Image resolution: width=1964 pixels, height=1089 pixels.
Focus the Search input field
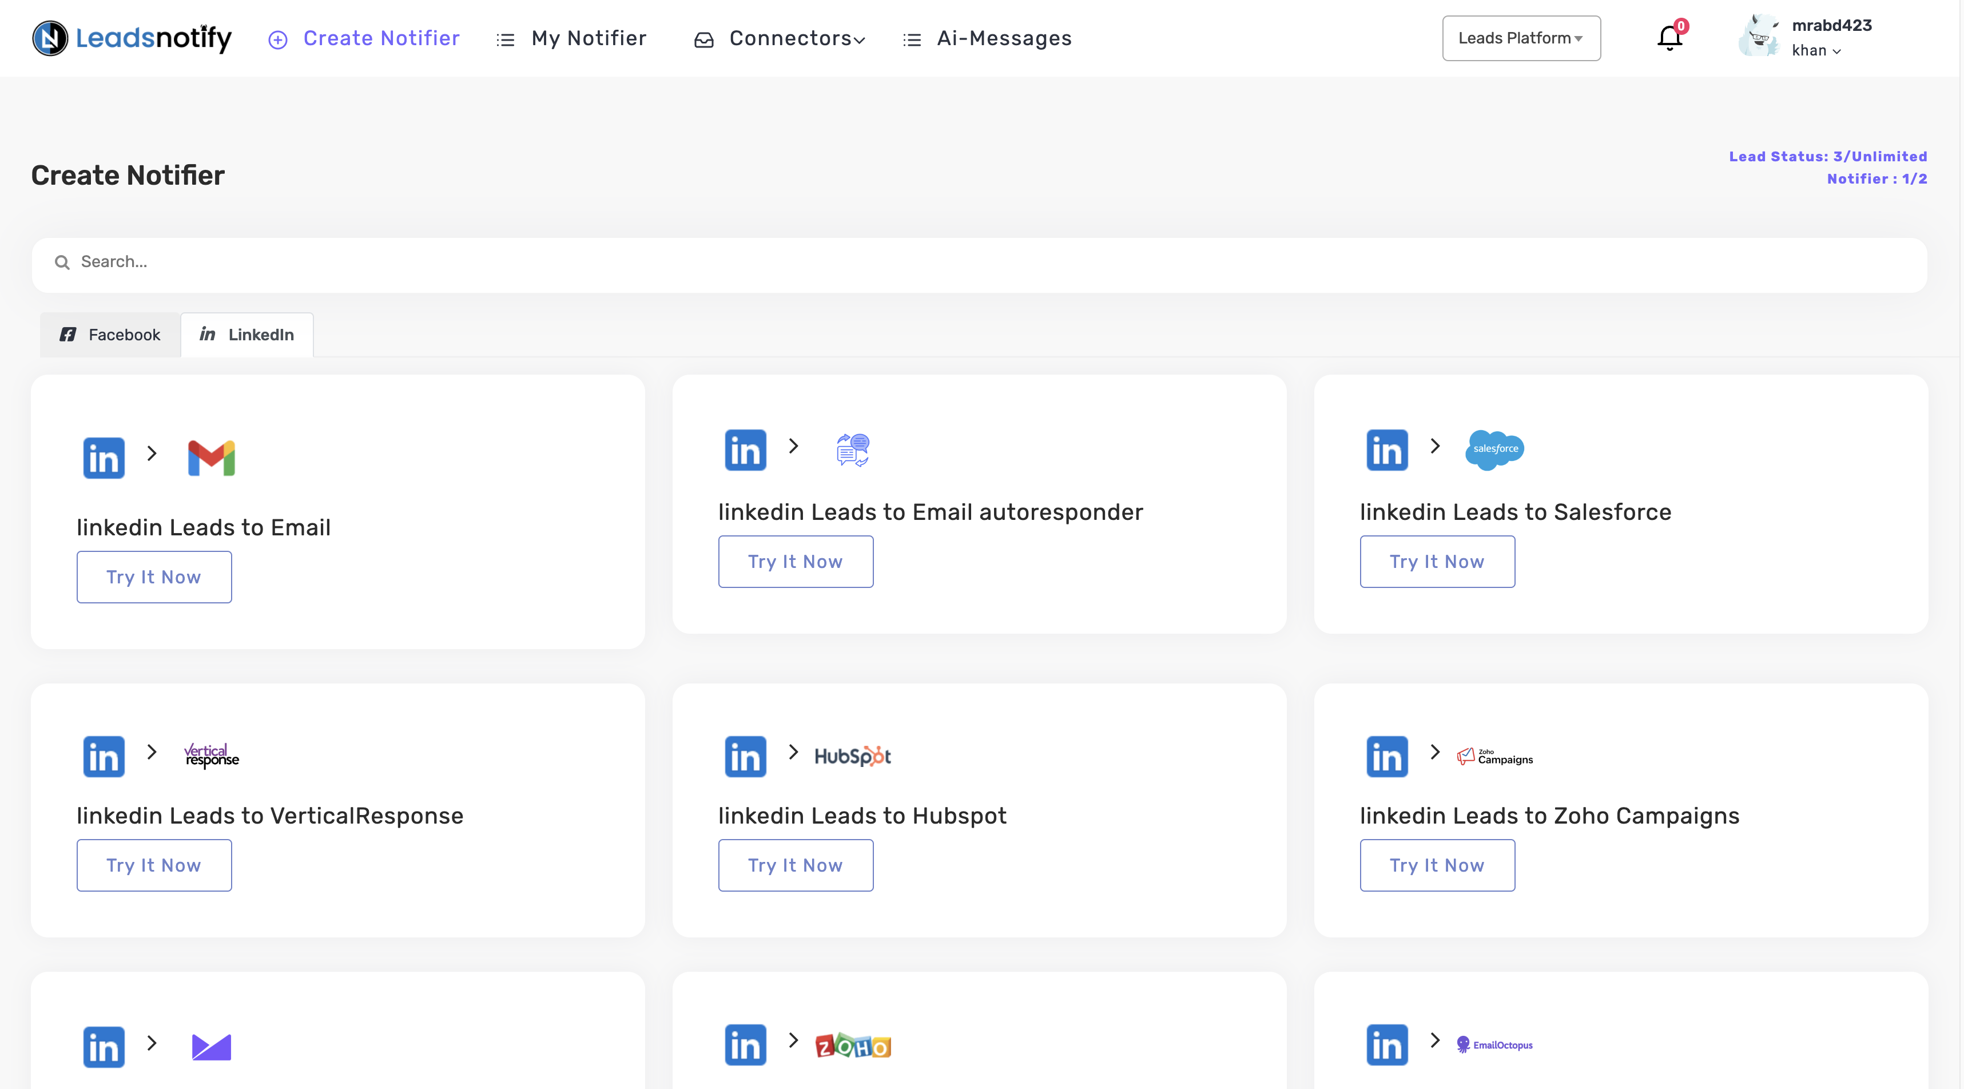[979, 265]
